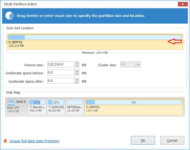The height and width of the screenshot is (150, 190).
Task: Select the Recovery 450.0 MB partition
Action: click(37, 107)
